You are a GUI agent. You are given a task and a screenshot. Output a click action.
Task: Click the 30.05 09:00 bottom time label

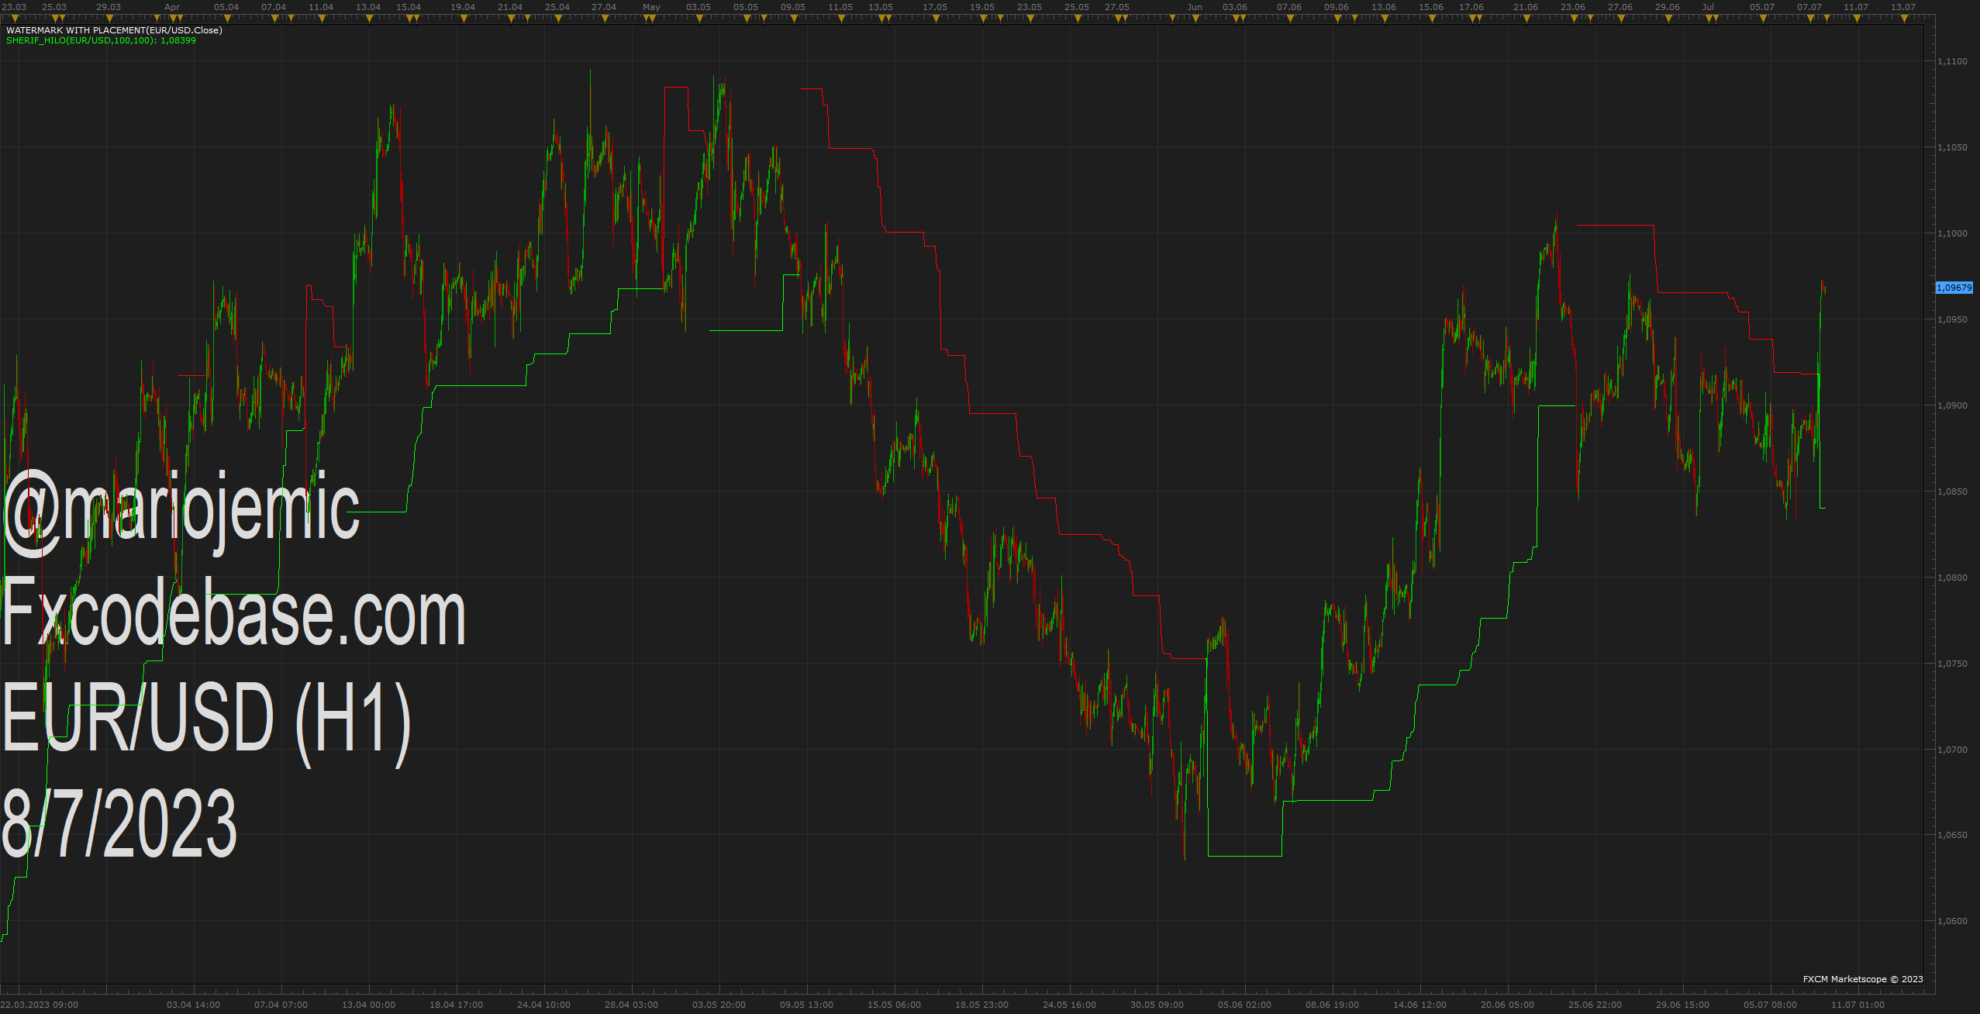(1157, 1005)
